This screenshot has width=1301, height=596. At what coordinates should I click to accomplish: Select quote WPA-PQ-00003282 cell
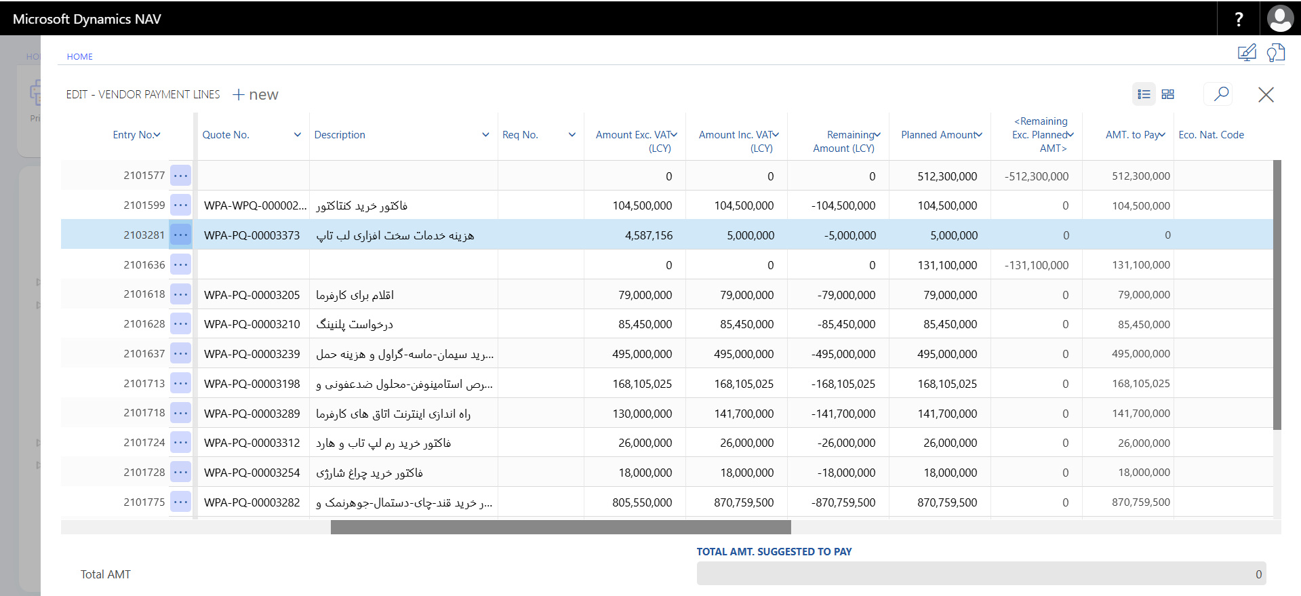(252, 502)
